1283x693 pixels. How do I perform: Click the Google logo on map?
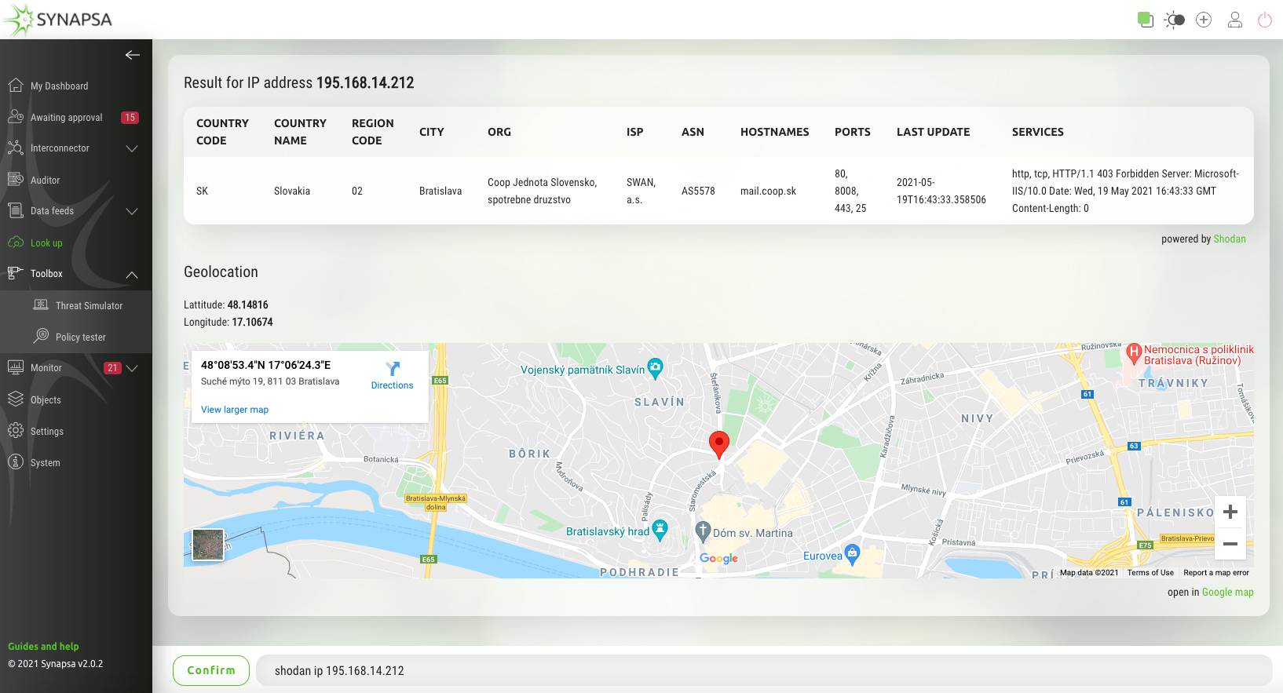click(x=719, y=558)
